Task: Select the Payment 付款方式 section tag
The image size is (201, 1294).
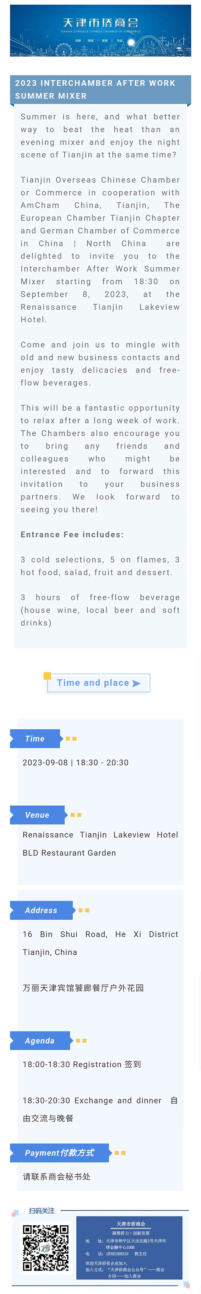Action: (x=60, y=1153)
